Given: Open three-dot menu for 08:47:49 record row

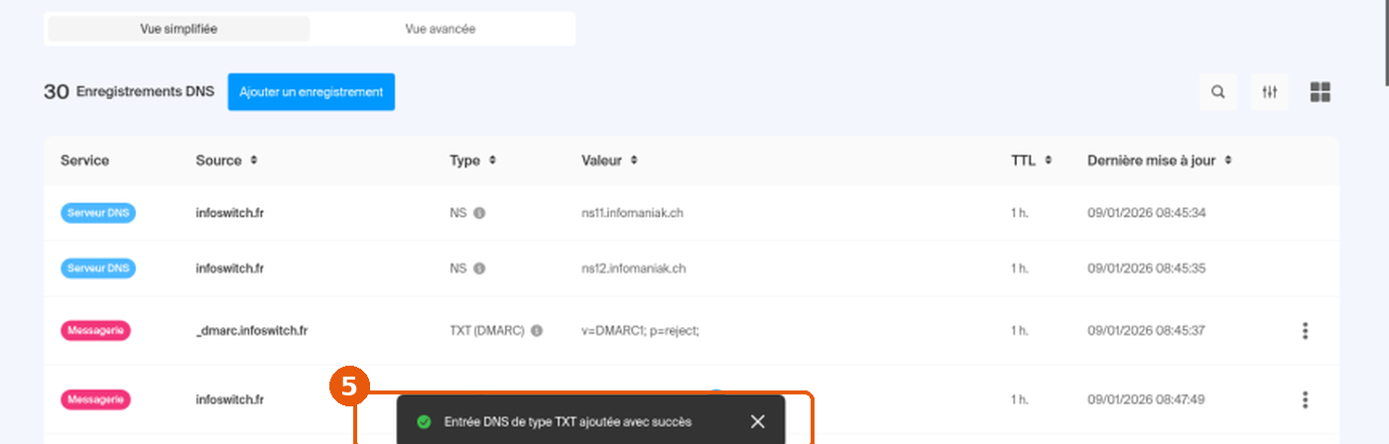Looking at the screenshot, I should [x=1305, y=400].
